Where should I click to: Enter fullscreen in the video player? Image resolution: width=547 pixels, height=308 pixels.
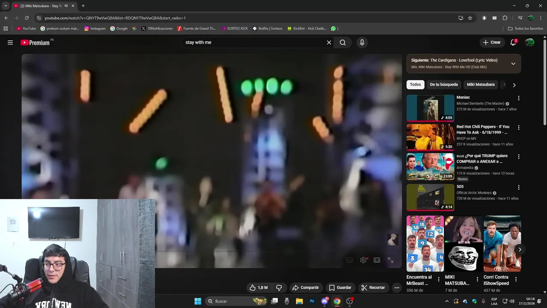[391, 260]
